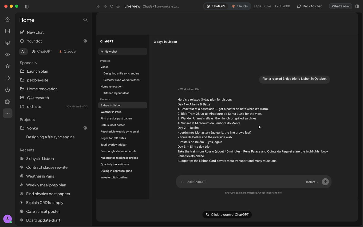Open Contract clause rewrite recent chat
This screenshot has height=227, width=363.
point(54,167)
